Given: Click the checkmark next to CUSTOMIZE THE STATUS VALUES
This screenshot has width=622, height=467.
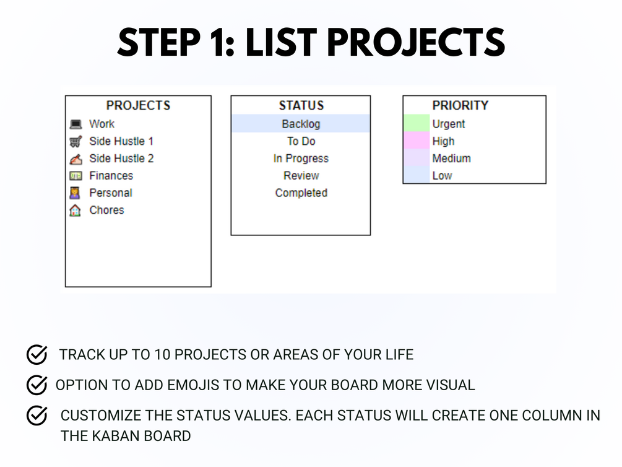Looking at the screenshot, I should pyautogui.click(x=37, y=416).
